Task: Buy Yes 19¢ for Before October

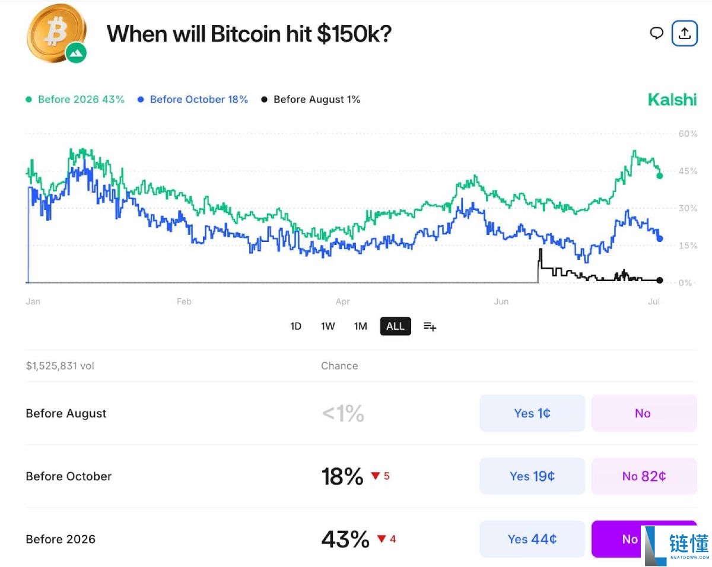Action: pos(532,476)
